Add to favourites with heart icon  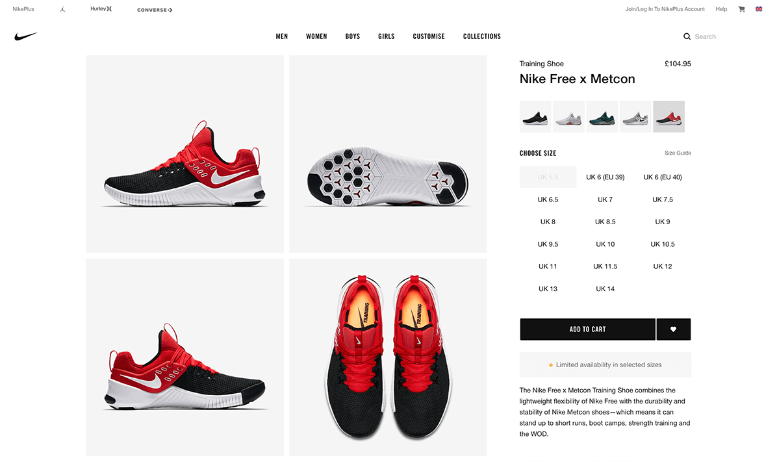click(674, 329)
